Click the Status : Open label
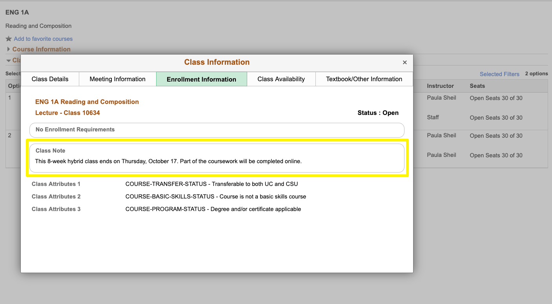The height and width of the screenshot is (304, 552). tap(377, 113)
